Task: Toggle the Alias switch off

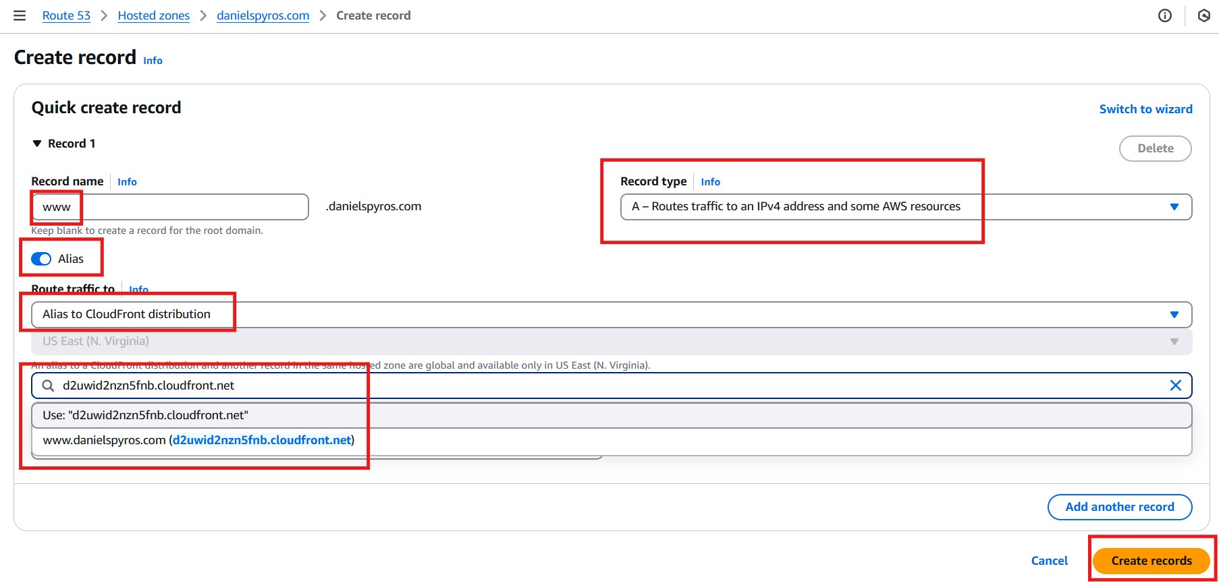Action: pos(41,259)
